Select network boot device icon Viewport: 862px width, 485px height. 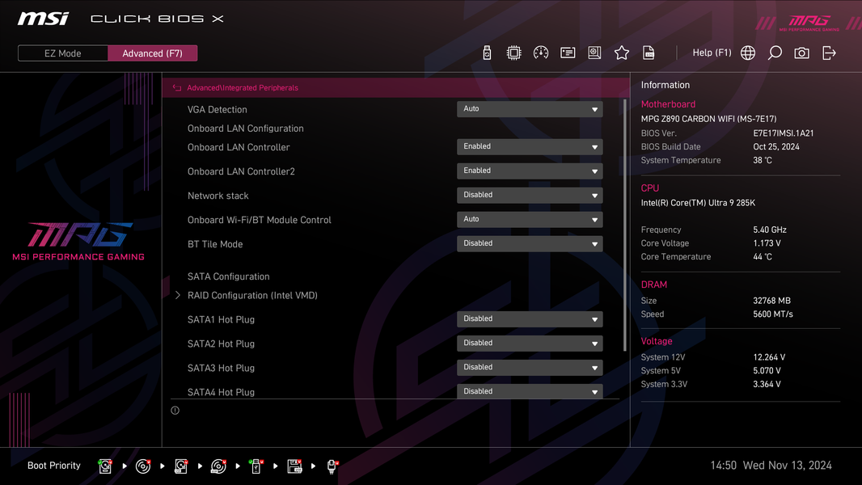pyautogui.click(x=332, y=466)
